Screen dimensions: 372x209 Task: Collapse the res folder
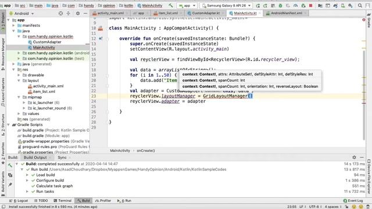click(x=14, y=70)
